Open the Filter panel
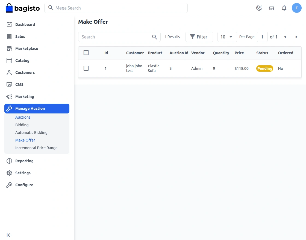Image resolution: width=306 pixels, height=240 pixels. (199, 37)
